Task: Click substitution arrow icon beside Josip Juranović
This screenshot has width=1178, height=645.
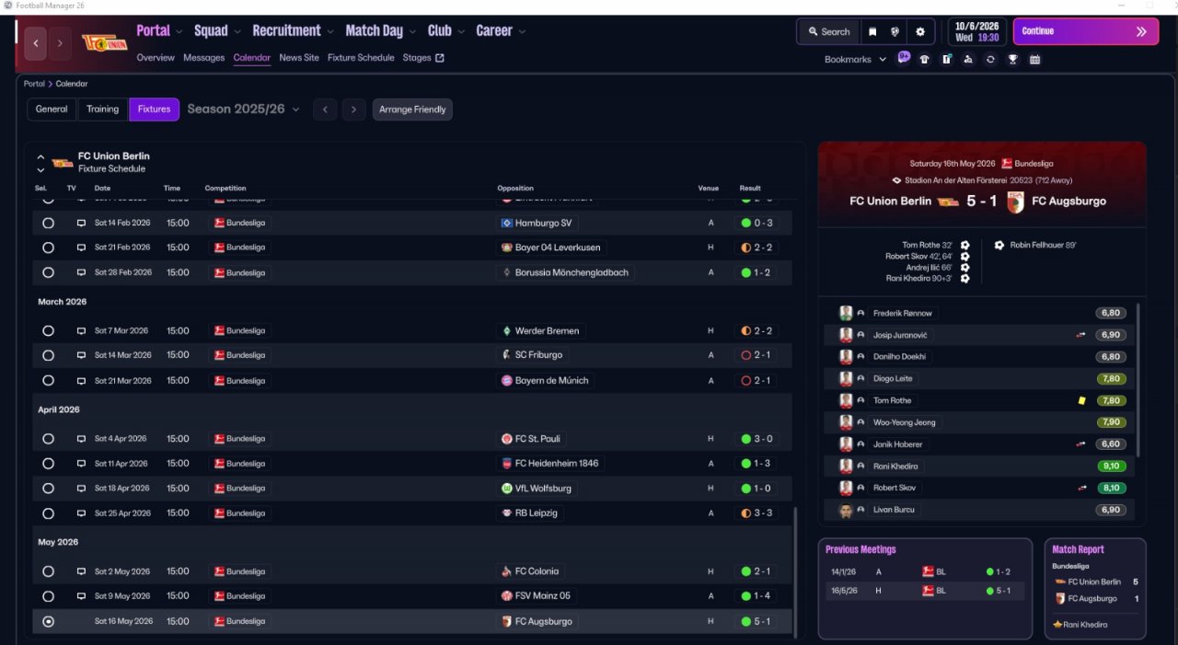Action: [1081, 335]
